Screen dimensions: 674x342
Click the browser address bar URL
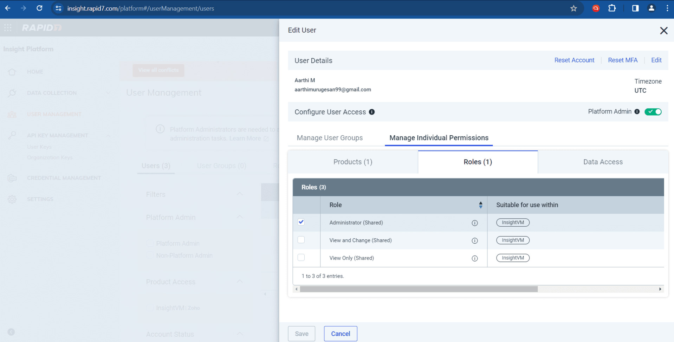[x=141, y=8]
